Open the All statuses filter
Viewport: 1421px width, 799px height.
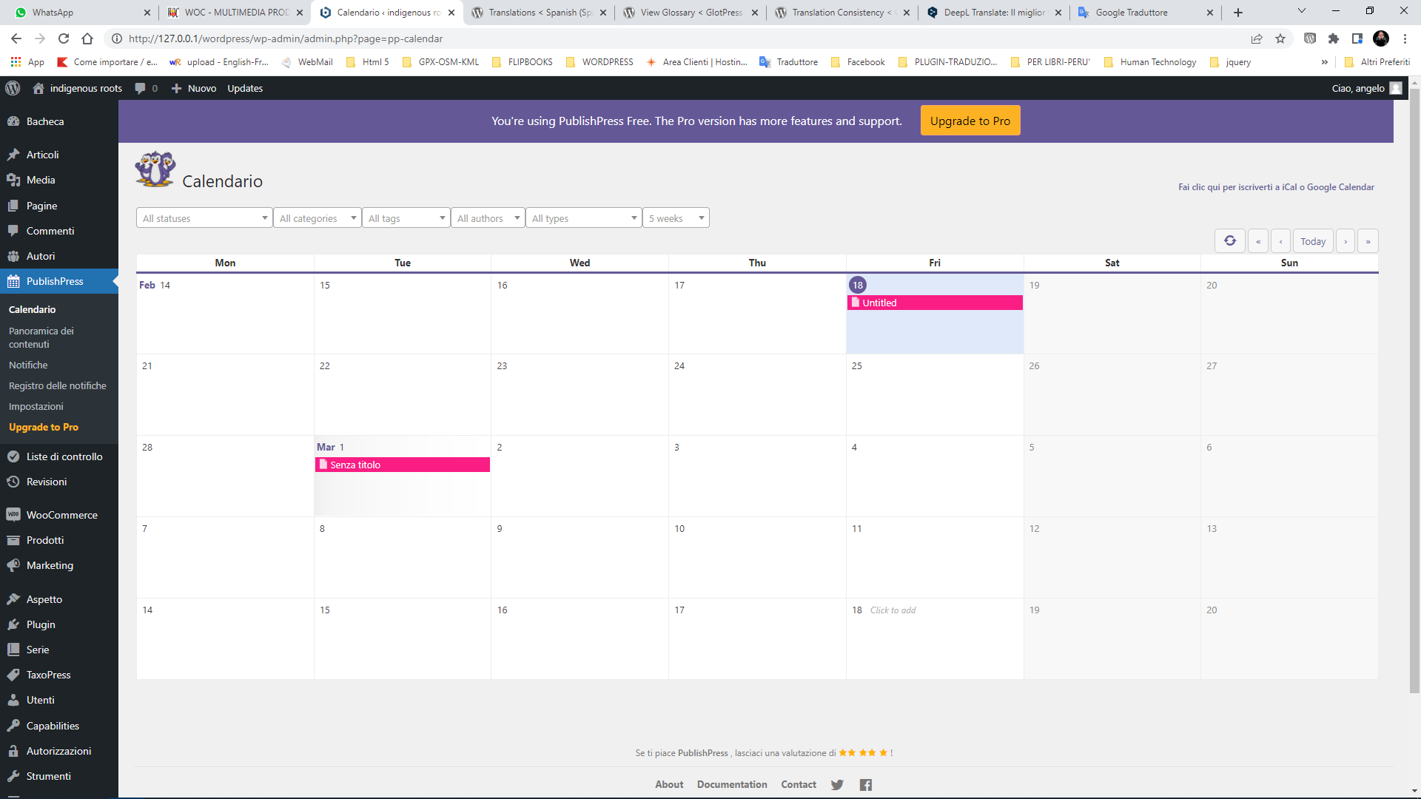(x=204, y=218)
